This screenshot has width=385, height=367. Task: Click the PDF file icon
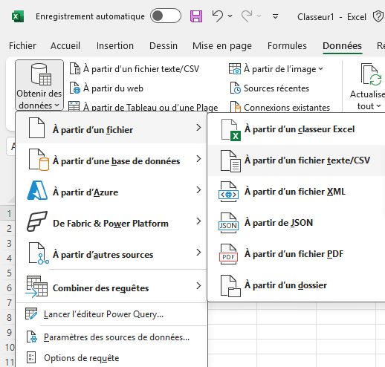[228, 254]
